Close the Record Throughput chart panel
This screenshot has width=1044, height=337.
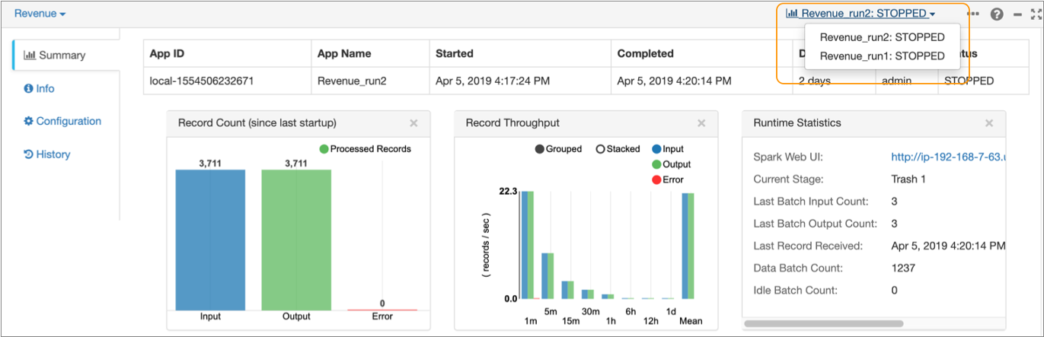[x=701, y=123]
